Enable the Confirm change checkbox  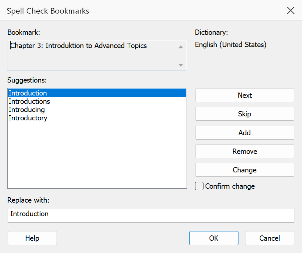coord(199,186)
